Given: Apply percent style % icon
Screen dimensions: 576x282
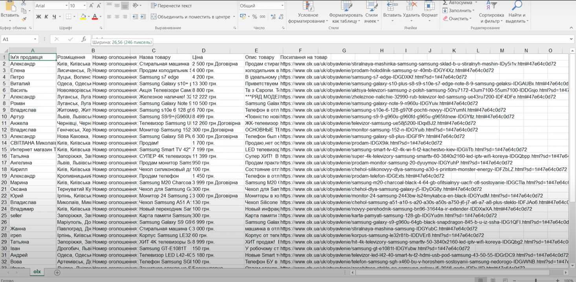Looking at the screenshot, I should coord(255,17).
